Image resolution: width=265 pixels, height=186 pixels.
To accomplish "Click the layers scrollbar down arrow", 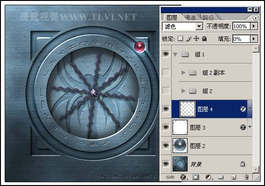I will (256, 170).
